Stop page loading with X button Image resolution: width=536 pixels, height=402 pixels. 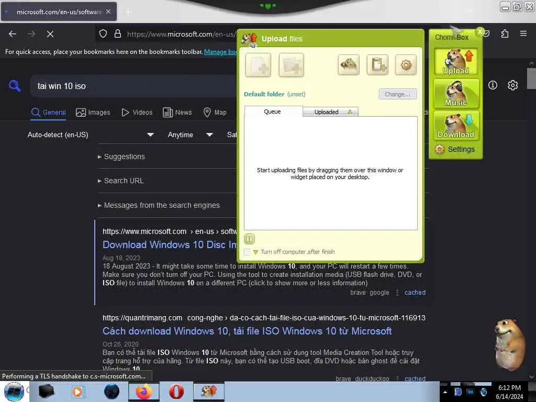(x=50, y=34)
